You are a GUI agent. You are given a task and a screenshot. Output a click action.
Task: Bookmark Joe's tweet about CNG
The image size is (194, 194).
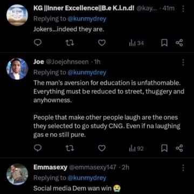coord(164,148)
